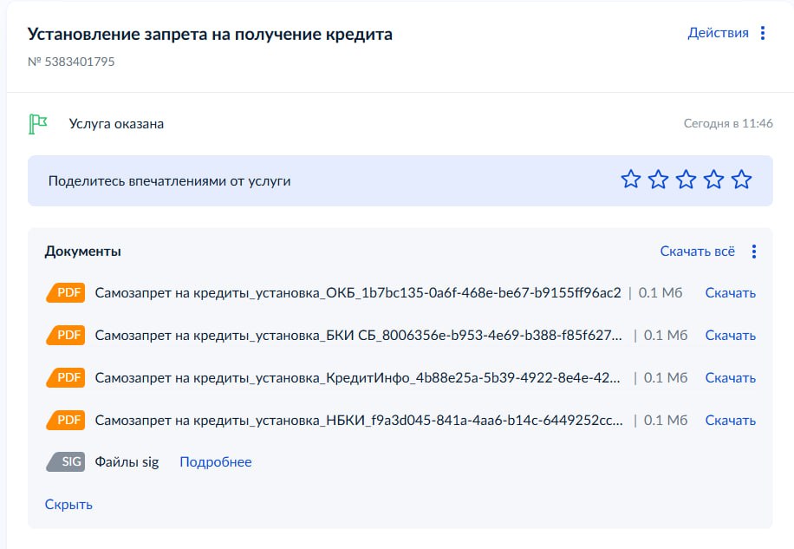Download the ОКБ document via Скачать
This screenshot has height=549, width=794.
point(730,293)
